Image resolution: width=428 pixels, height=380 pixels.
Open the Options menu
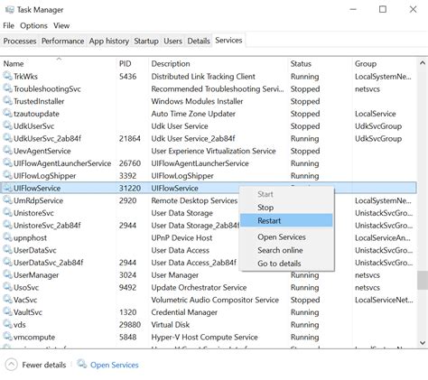pos(33,25)
